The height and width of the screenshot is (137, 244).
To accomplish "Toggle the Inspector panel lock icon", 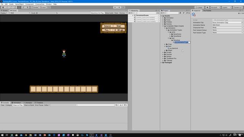I will click(240, 11).
